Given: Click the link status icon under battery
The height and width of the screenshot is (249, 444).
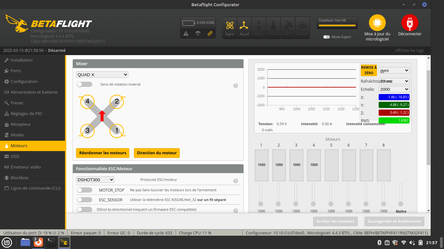Looking at the screenshot, I should [210, 33].
